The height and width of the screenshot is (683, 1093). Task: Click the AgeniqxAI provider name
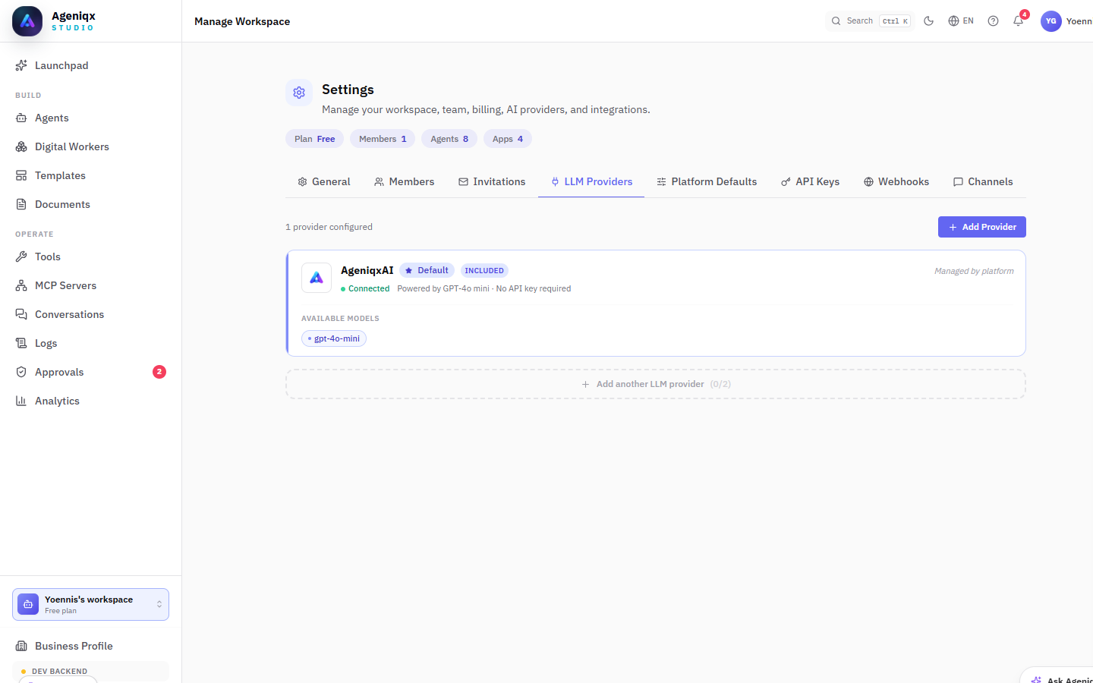(367, 270)
